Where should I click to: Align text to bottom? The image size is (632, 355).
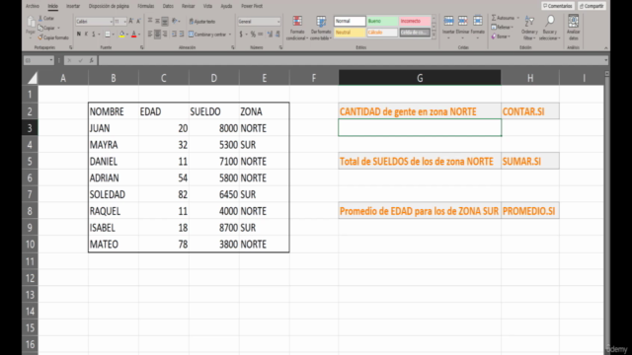click(x=165, y=21)
